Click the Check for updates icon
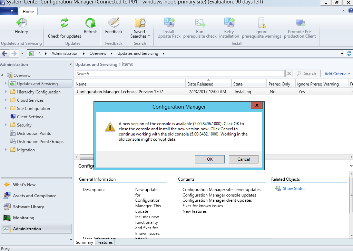This screenshot has width=353, height=251. coord(65,23)
